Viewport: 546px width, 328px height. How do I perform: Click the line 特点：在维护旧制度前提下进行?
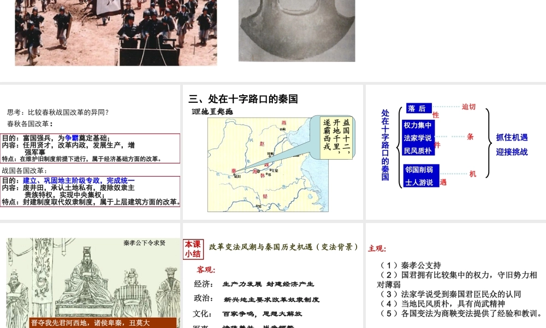(82, 159)
